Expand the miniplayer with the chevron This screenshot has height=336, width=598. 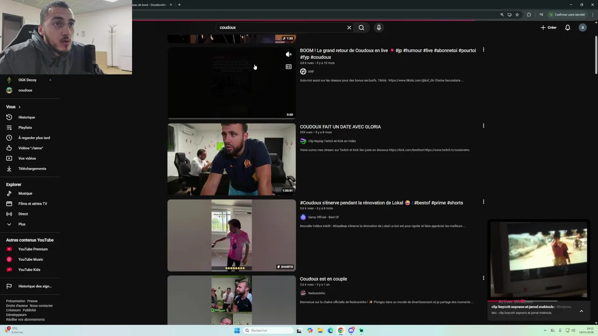(x=581, y=311)
